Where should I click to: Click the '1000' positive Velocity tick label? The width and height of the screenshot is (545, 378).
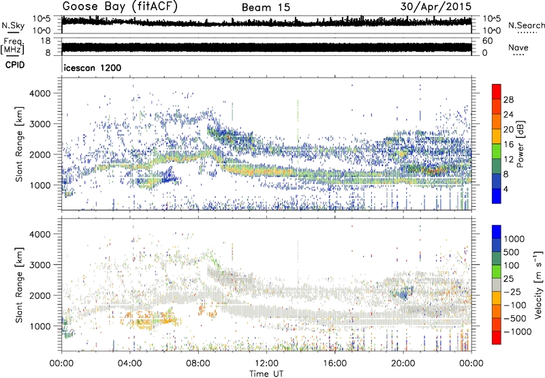coord(514,239)
